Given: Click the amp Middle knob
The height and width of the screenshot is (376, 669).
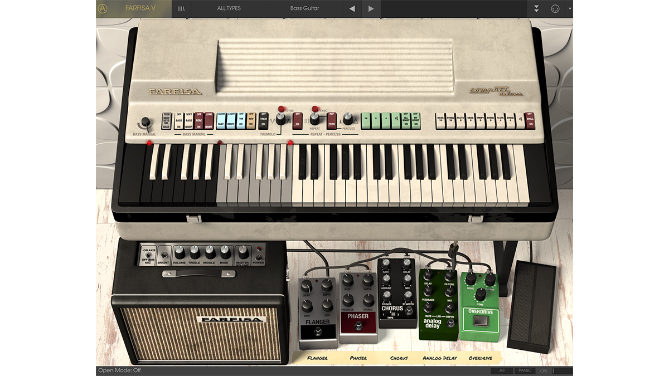Looking at the screenshot, I should (x=210, y=252).
